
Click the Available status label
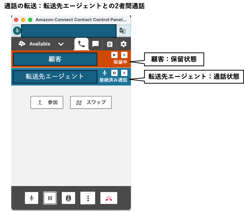pyautogui.click(x=40, y=44)
